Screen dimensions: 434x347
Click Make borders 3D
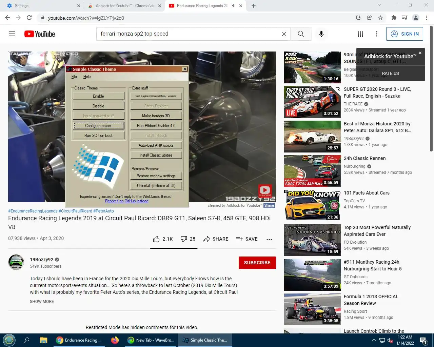(x=156, y=116)
